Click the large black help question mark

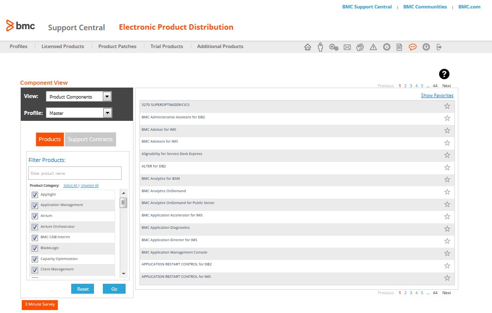444,74
